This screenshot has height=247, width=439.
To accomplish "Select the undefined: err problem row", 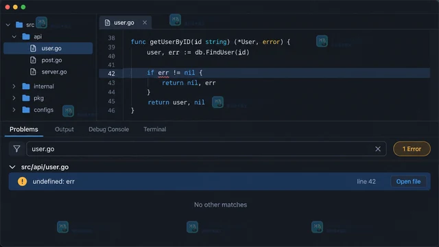I will [x=219, y=181].
